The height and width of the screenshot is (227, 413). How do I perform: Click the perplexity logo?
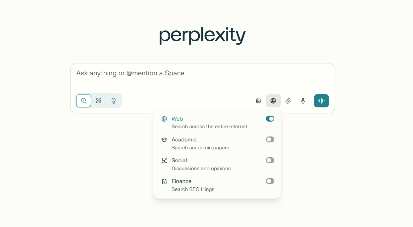202,36
